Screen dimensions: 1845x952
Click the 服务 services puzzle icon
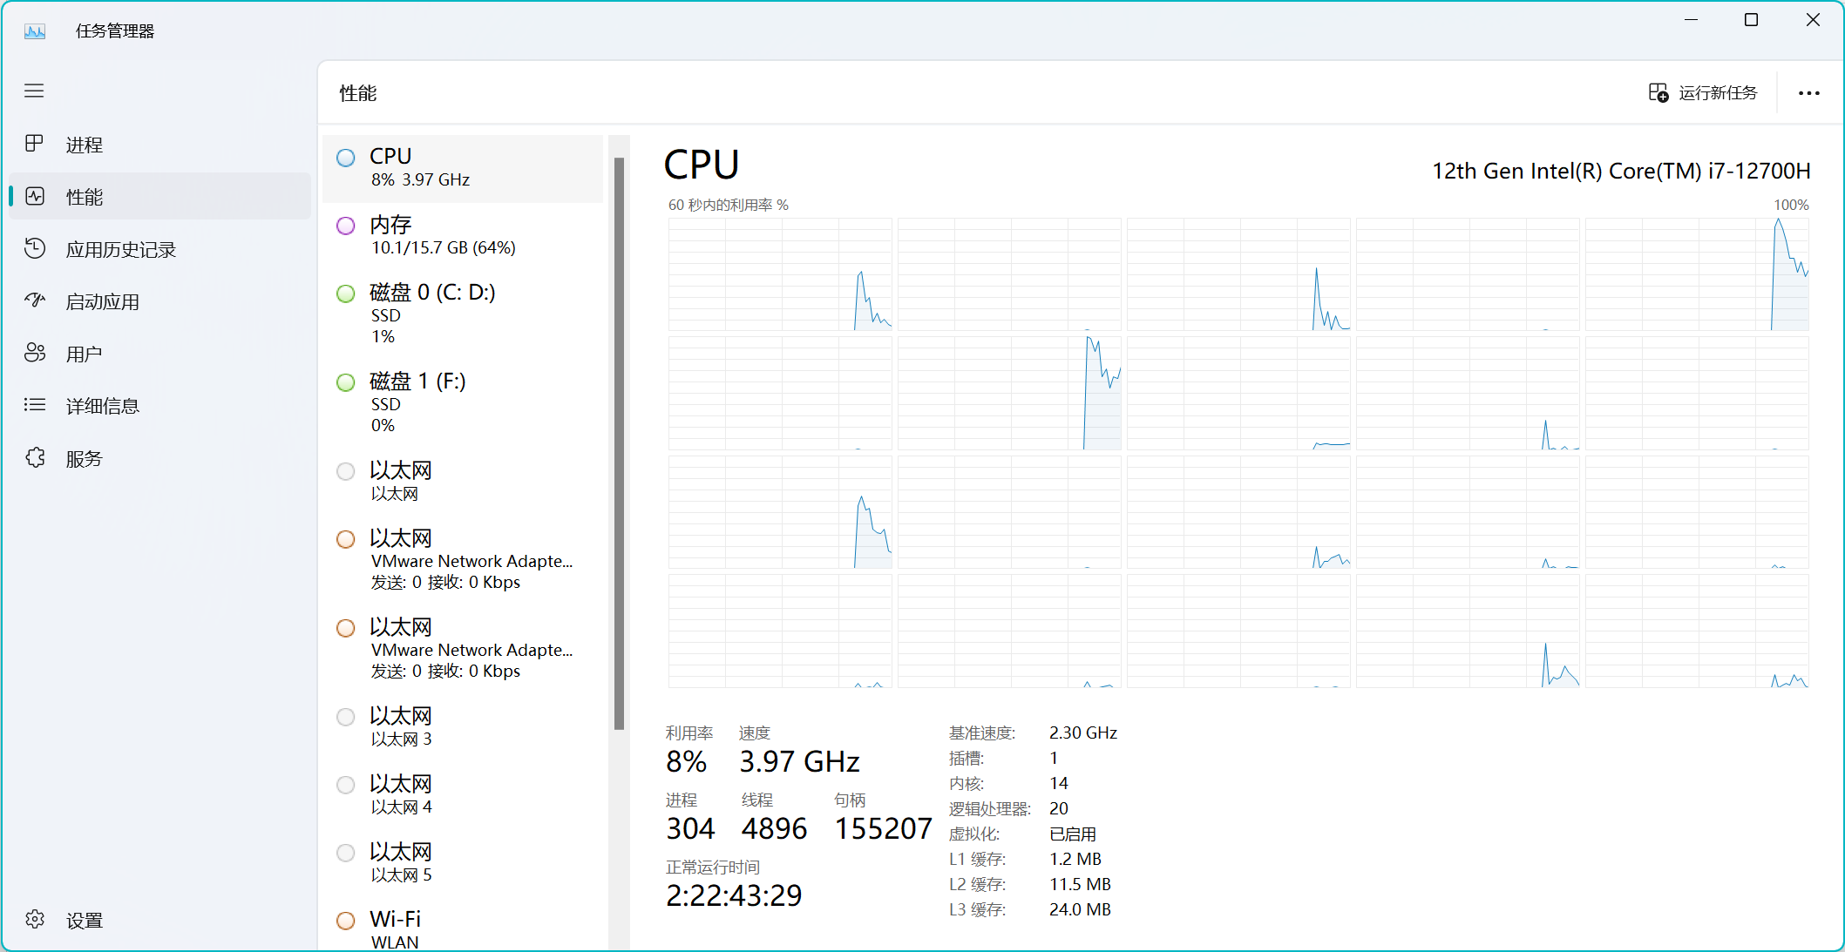(x=35, y=458)
